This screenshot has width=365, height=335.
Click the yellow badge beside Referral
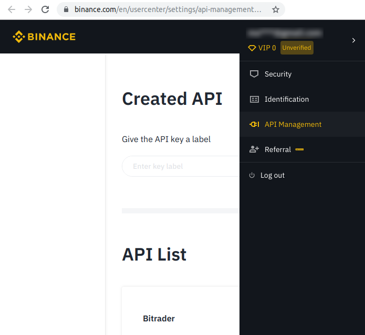coord(299,149)
